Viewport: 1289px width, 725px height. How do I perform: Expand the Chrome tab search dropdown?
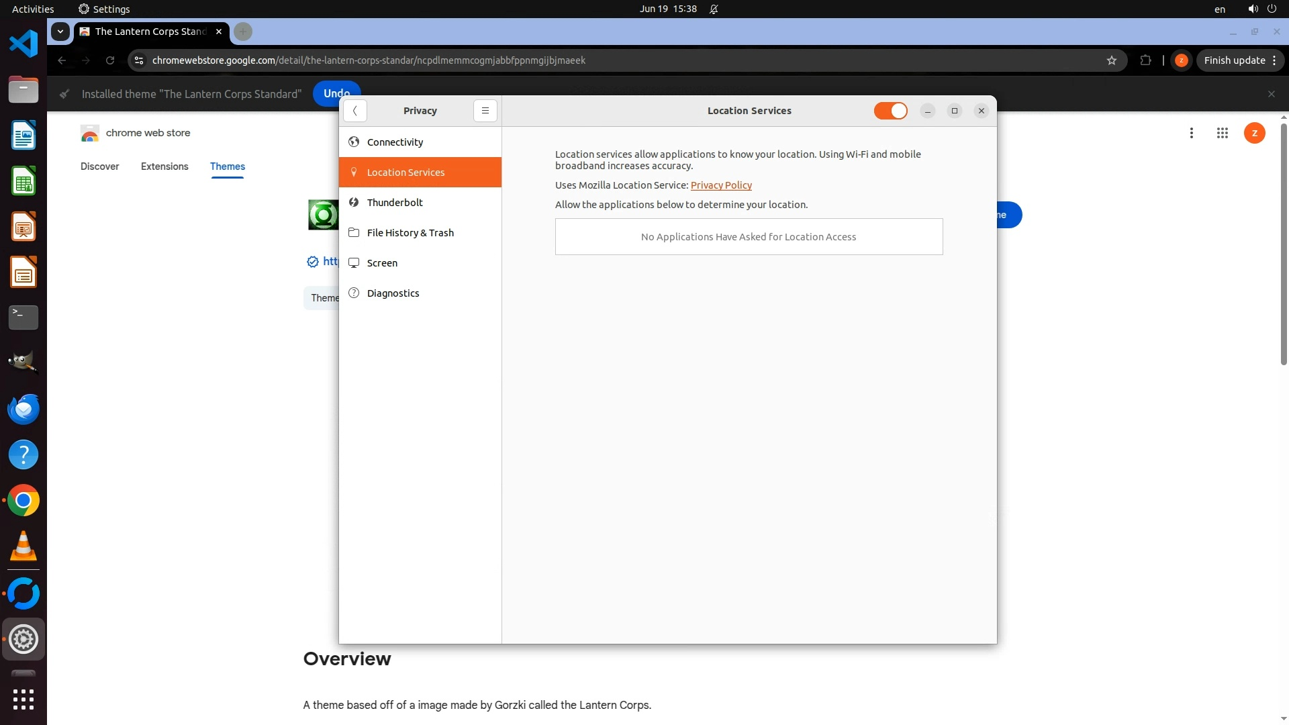click(x=60, y=32)
